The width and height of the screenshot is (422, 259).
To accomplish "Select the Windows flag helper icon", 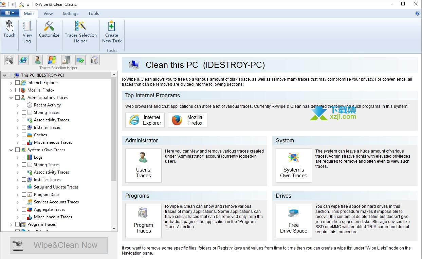I will (x=52, y=60).
